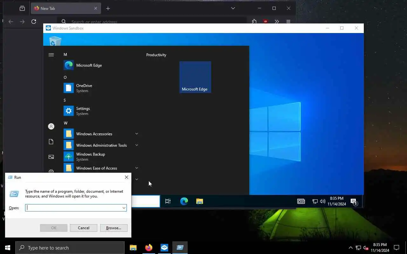Click the Microsoft Edge Productivity tile
407x254 pixels.
coord(195,77)
